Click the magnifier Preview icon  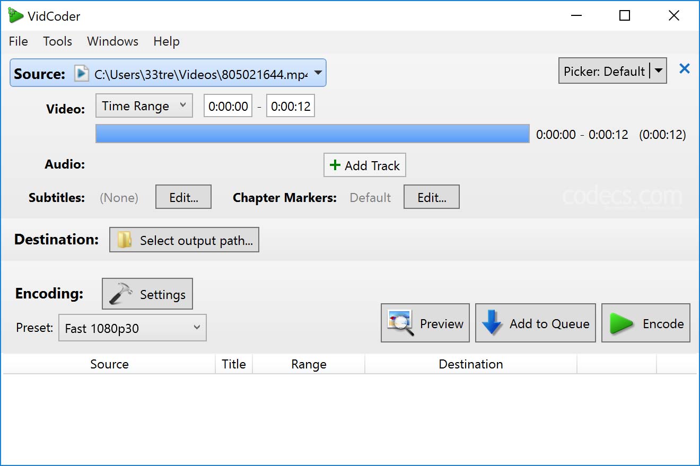[400, 323]
